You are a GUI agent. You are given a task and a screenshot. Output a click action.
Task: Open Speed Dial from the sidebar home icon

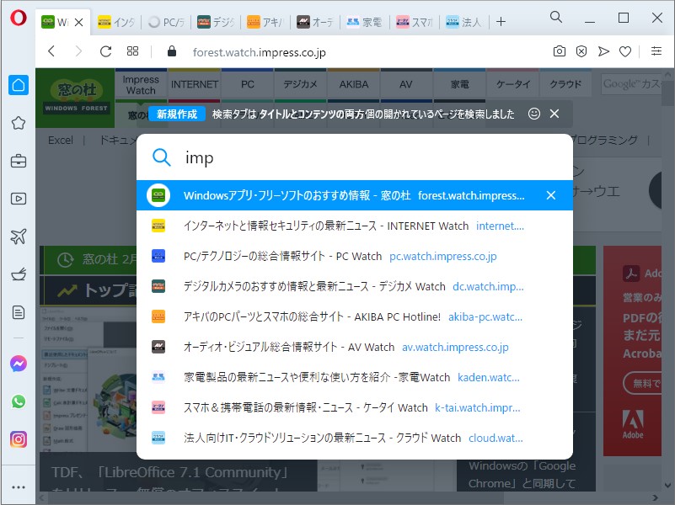click(x=18, y=83)
